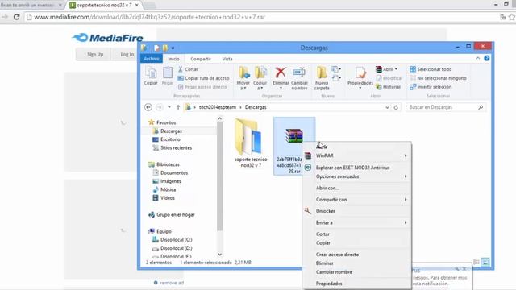Choose Abrir con... in context menu
The image size is (516, 290).
click(357, 188)
